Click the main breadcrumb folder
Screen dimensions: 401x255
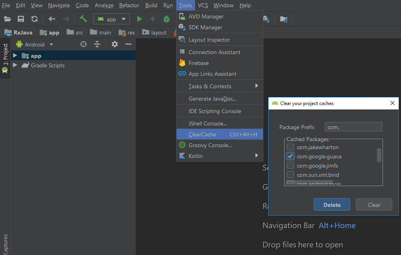[x=101, y=32]
